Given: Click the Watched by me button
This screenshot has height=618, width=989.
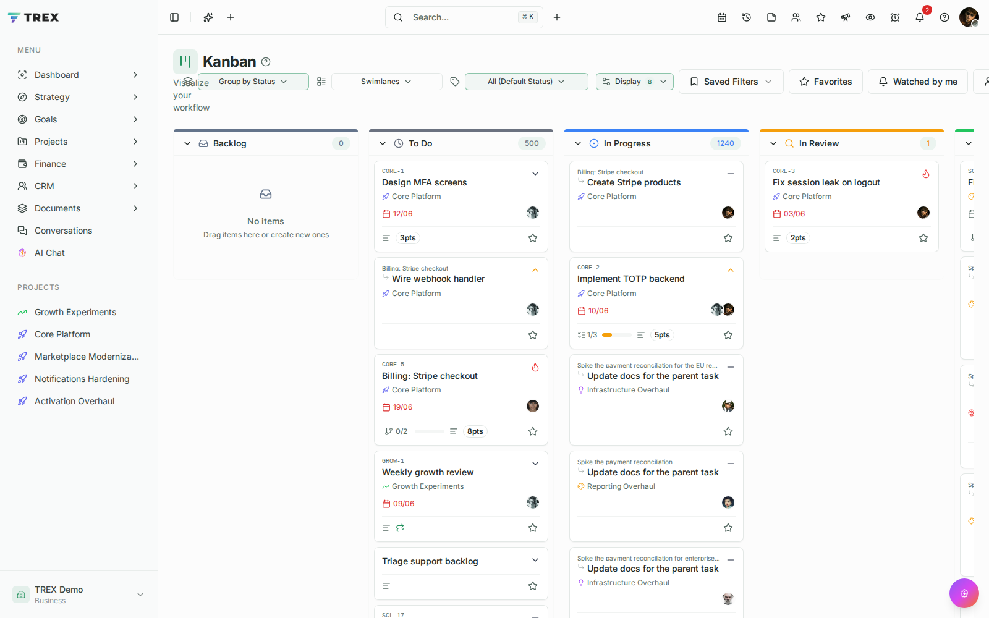Looking at the screenshot, I should (918, 82).
